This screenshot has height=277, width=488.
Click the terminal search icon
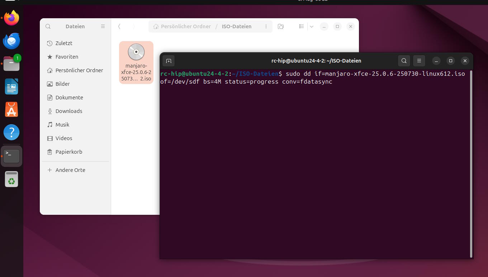tap(404, 61)
